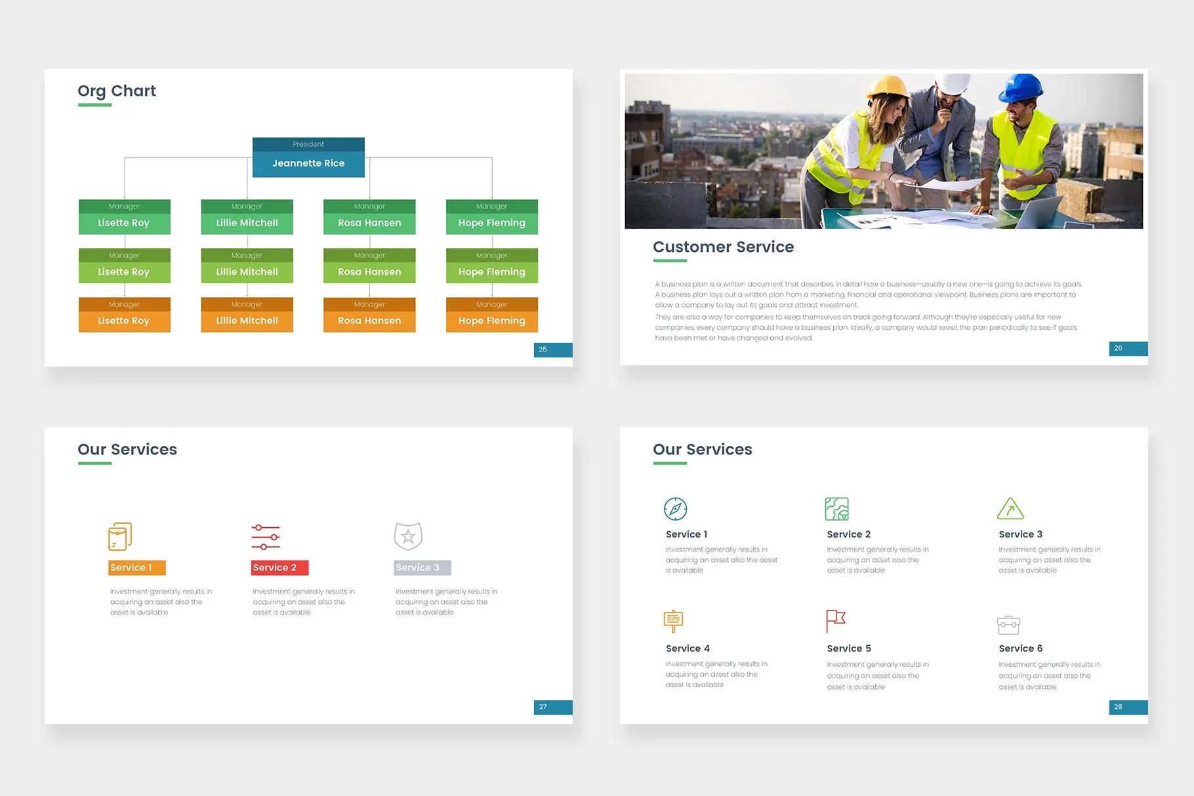Click the Service 4 heading
This screenshot has height=796, width=1194.
[688, 648]
